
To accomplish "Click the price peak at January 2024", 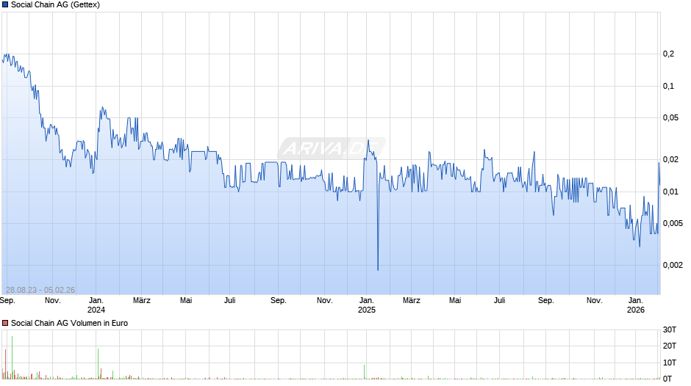I will click(102, 107).
